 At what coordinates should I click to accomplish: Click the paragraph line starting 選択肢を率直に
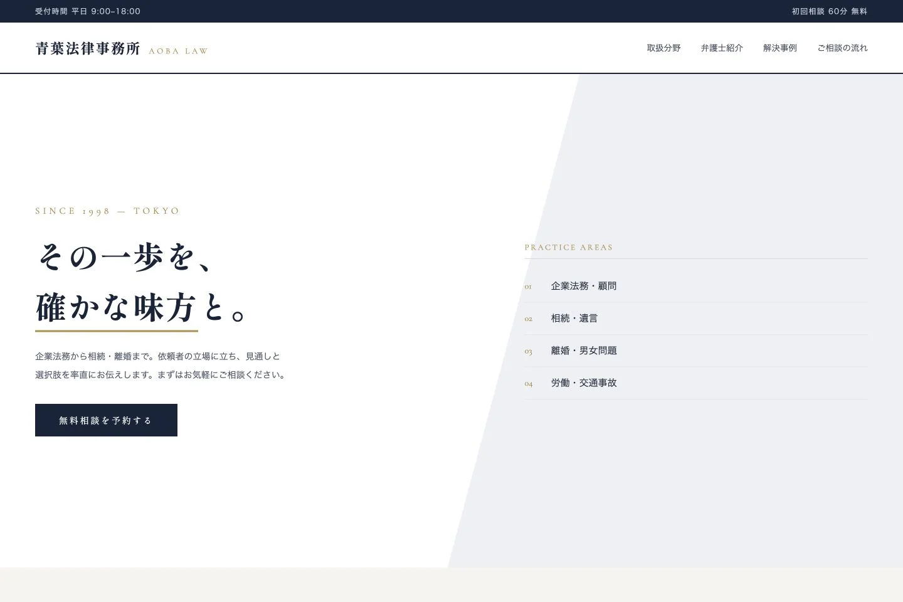tap(161, 375)
